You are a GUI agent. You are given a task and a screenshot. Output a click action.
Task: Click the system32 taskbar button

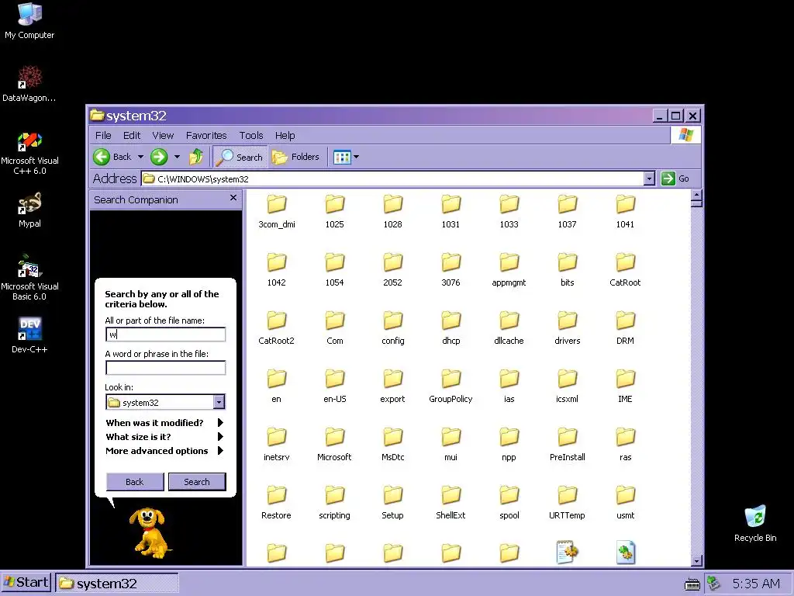[116, 584]
